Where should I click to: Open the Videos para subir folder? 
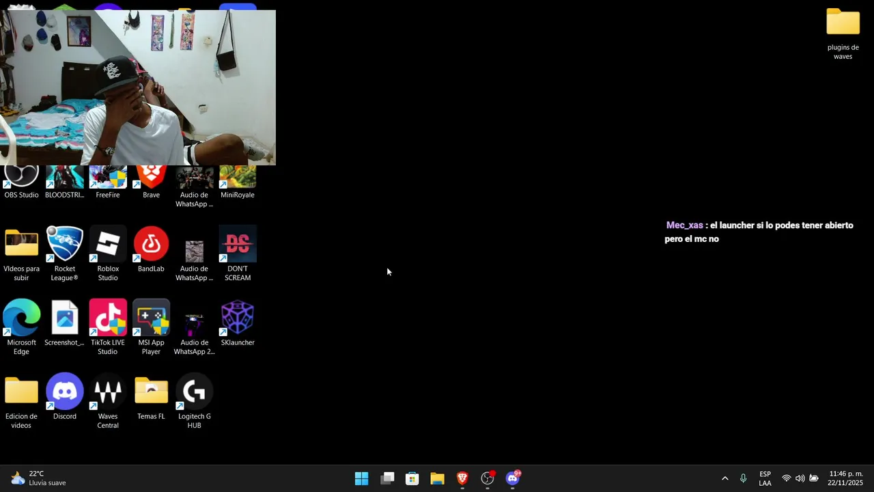tap(21, 254)
